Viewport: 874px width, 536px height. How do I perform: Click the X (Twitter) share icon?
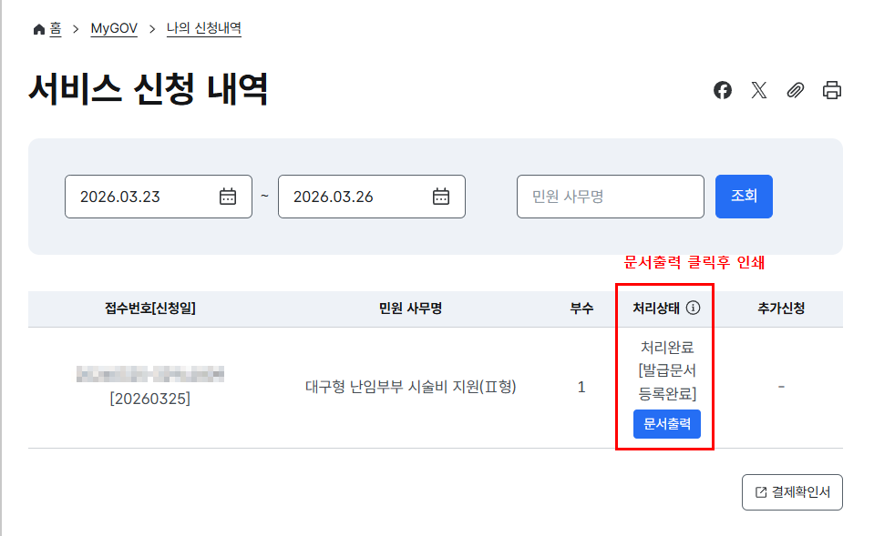(758, 90)
